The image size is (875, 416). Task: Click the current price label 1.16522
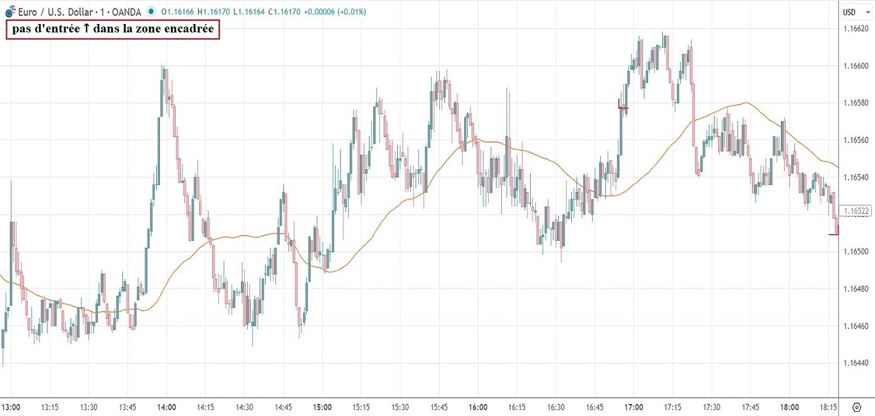pyautogui.click(x=856, y=211)
